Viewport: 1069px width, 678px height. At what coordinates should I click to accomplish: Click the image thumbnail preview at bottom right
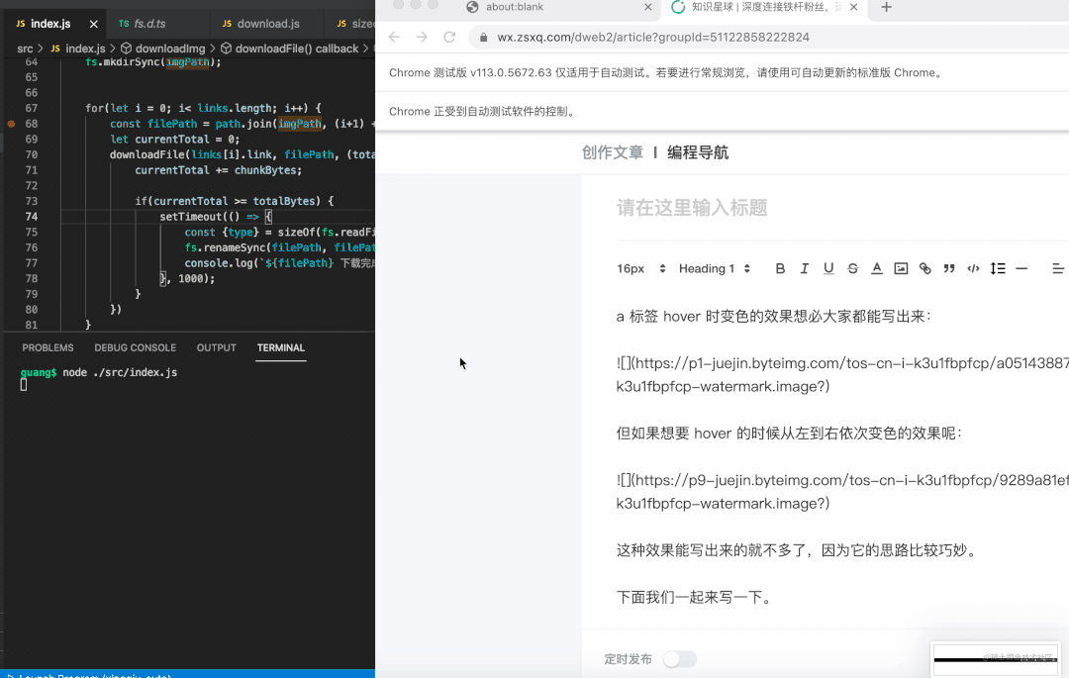click(997, 659)
